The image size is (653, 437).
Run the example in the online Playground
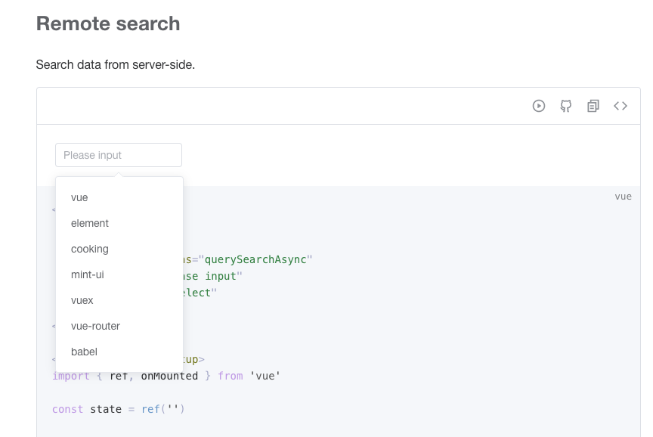pos(539,106)
